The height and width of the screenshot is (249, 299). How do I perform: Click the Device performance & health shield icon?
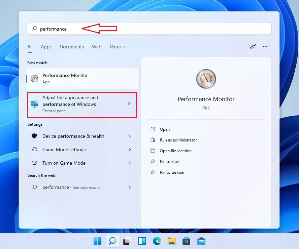coord(34,136)
